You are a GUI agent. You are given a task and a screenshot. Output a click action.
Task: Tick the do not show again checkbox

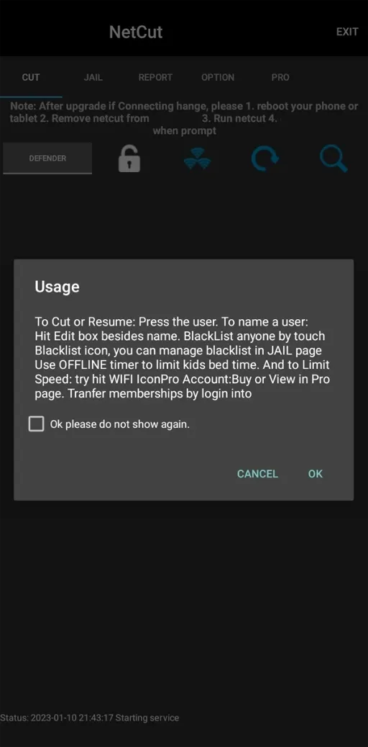pos(36,424)
